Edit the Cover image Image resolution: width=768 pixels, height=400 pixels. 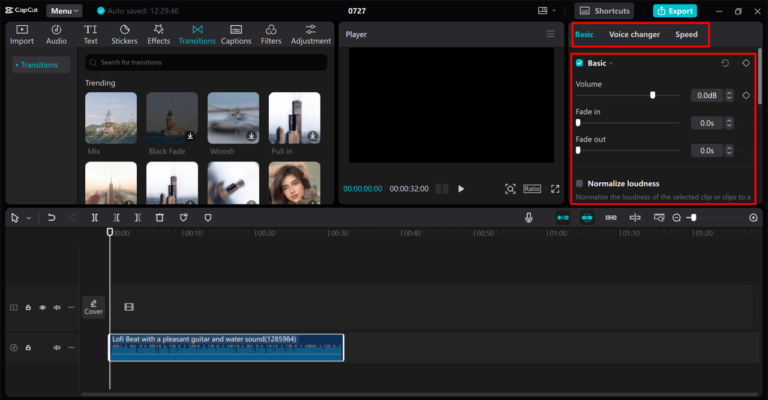(94, 308)
